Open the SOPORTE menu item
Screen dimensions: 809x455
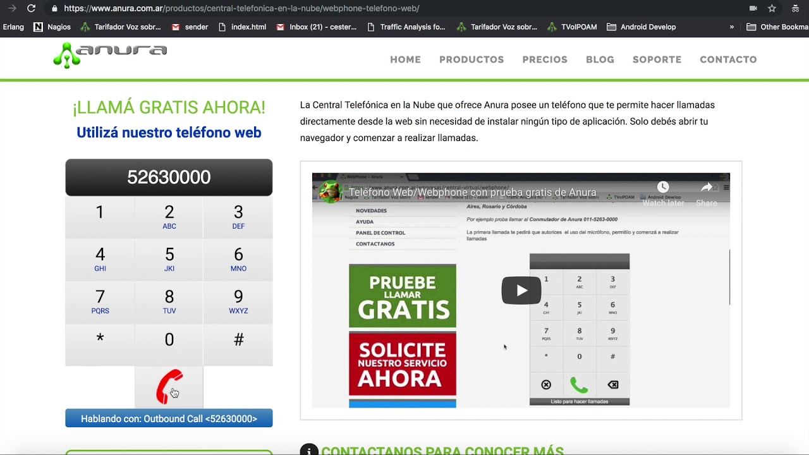click(657, 59)
